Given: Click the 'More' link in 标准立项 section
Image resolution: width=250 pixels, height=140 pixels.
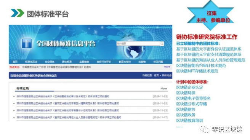Looking at the screenshot, I should pos(163,89).
